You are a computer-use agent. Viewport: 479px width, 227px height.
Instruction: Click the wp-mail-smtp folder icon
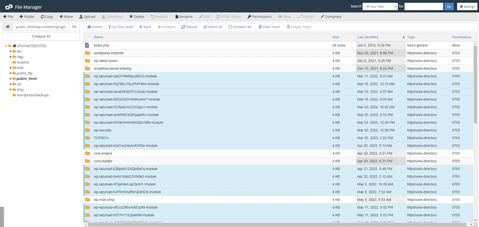[87, 199]
